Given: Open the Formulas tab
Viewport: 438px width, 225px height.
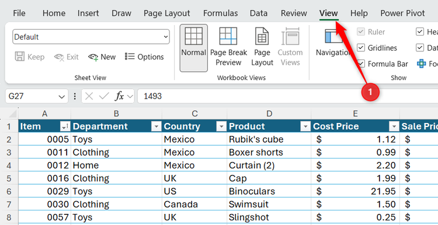Looking at the screenshot, I should (220, 13).
